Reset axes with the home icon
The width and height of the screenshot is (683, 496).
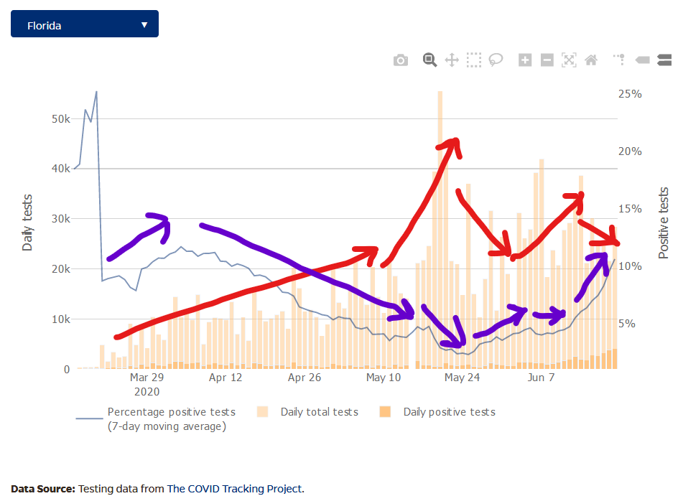[x=591, y=60]
